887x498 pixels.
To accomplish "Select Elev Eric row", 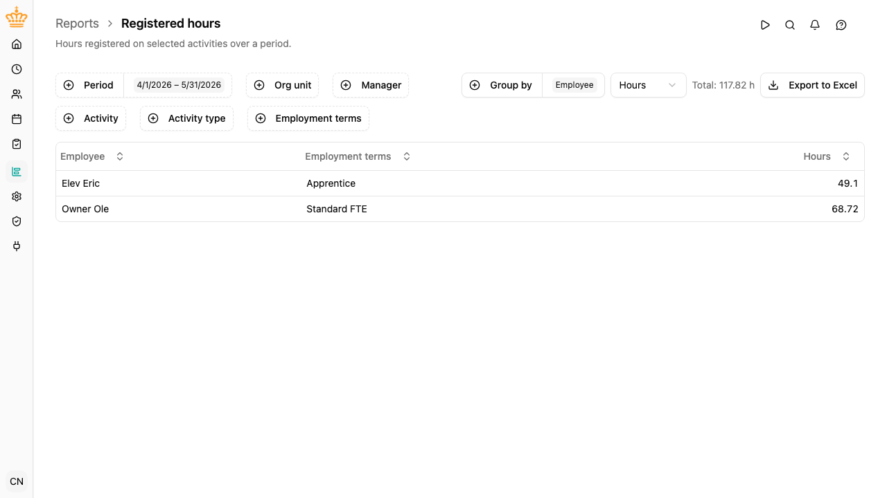I will click(x=460, y=183).
